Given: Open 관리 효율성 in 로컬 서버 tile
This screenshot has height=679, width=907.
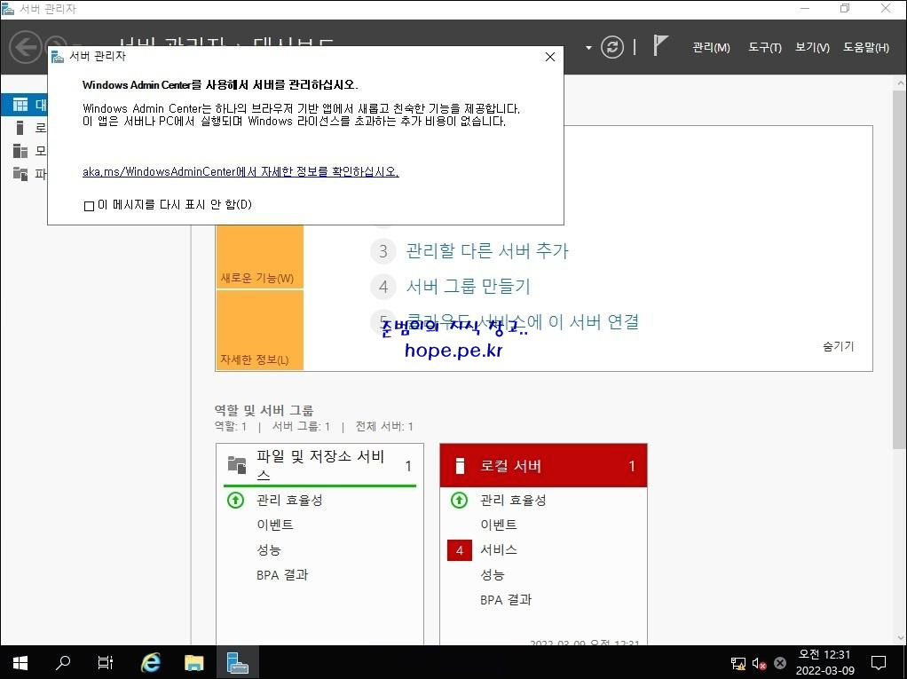Looking at the screenshot, I should point(513,500).
